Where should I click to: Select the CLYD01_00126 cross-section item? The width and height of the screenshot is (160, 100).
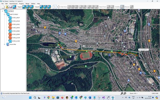point(16,21)
